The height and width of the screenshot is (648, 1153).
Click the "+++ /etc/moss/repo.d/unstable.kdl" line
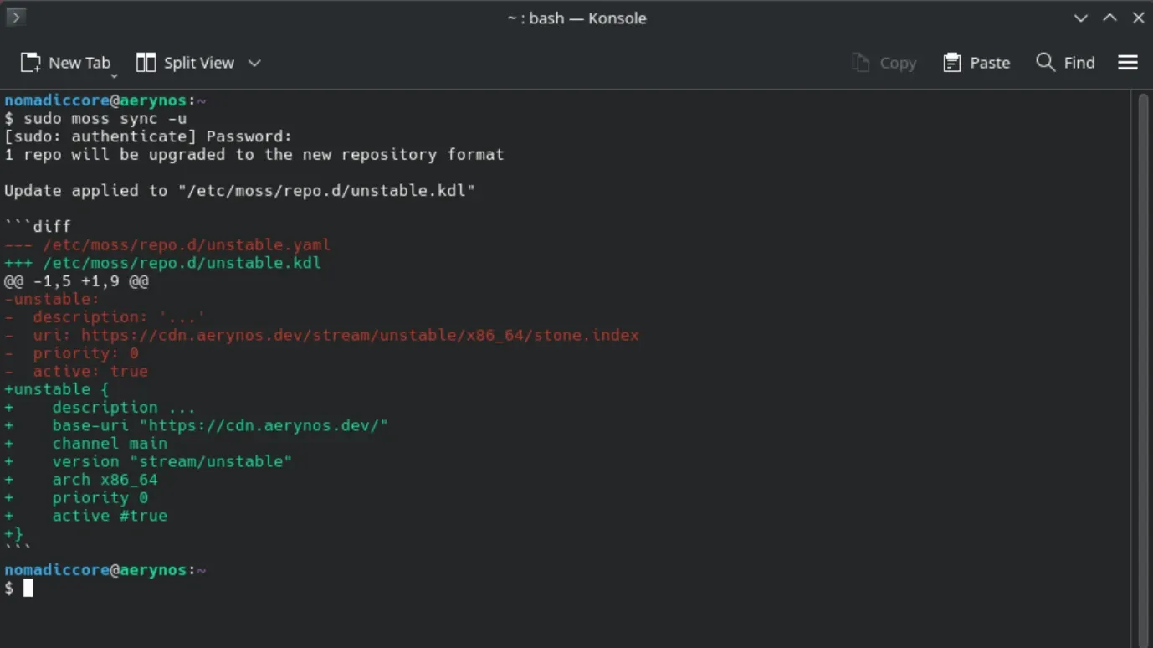coord(163,263)
